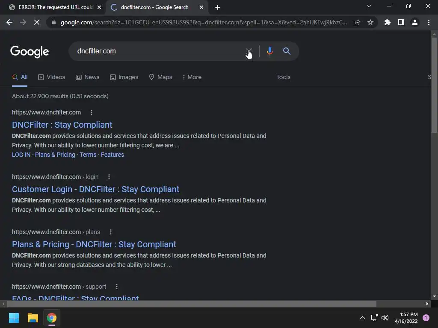Switch to News results

(x=87, y=77)
